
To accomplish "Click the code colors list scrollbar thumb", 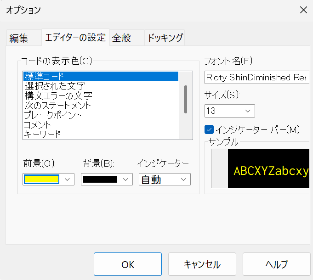I will tap(185, 99).
